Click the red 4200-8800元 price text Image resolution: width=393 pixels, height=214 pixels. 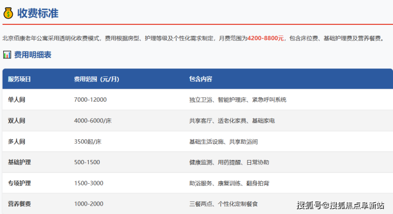266,38
